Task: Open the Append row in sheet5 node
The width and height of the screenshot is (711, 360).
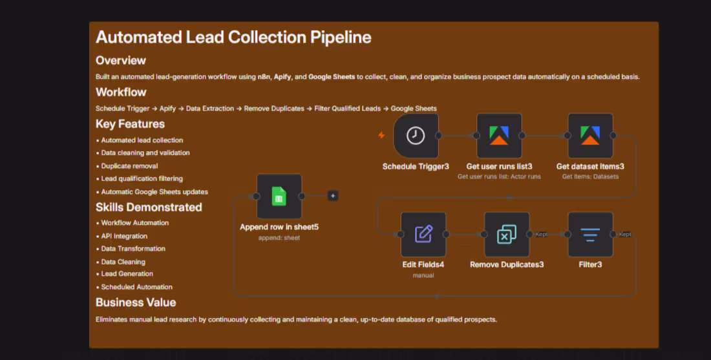Action: 279,196
